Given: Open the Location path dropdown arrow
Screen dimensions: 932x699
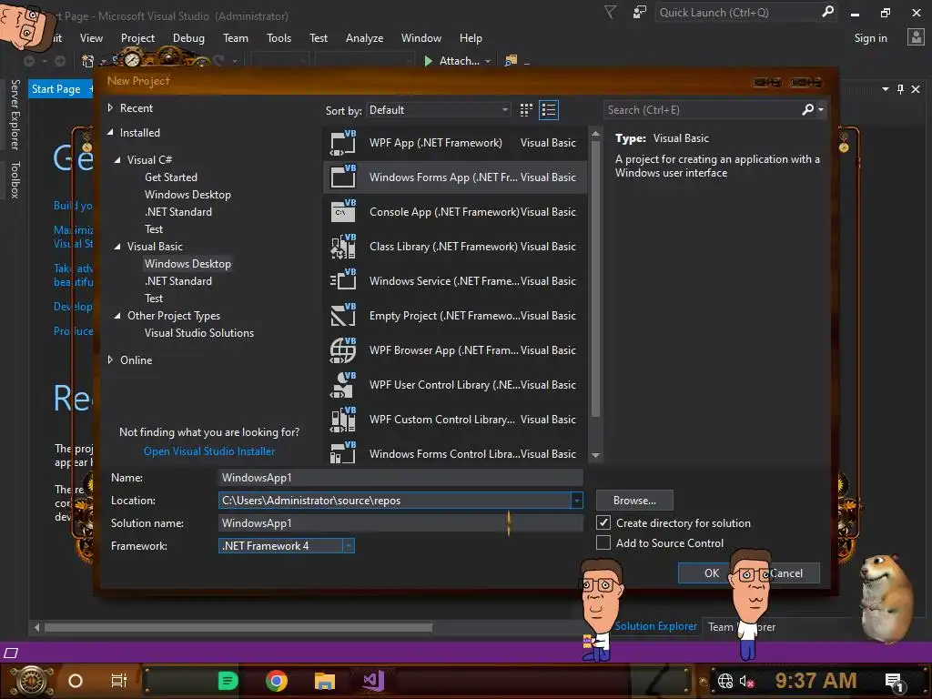Looking at the screenshot, I should (576, 501).
